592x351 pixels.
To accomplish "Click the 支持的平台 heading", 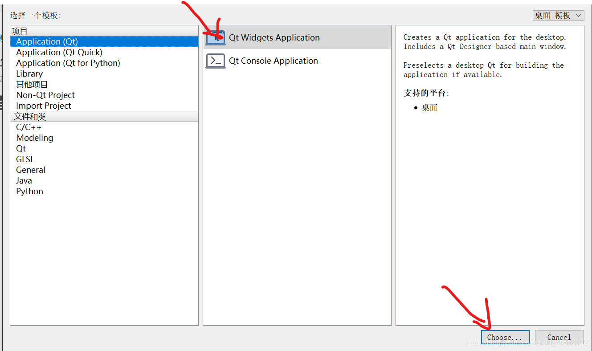I will [426, 93].
